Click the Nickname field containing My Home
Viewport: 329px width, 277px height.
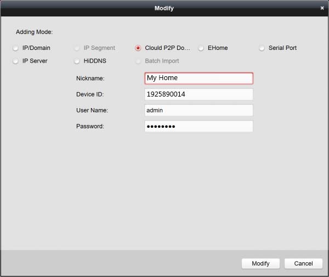tap(198, 78)
